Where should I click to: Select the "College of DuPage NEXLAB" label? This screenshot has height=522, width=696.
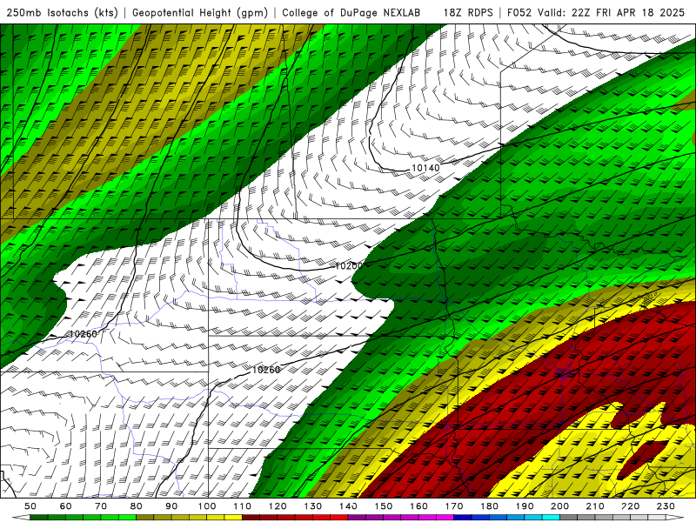pyautogui.click(x=351, y=12)
